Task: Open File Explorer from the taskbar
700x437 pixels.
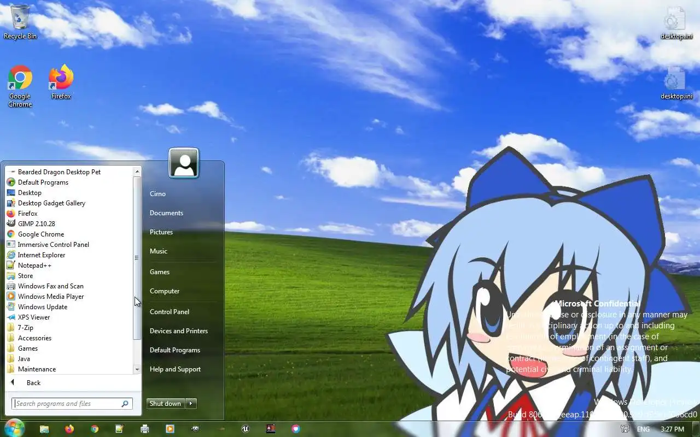Action: (44, 429)
